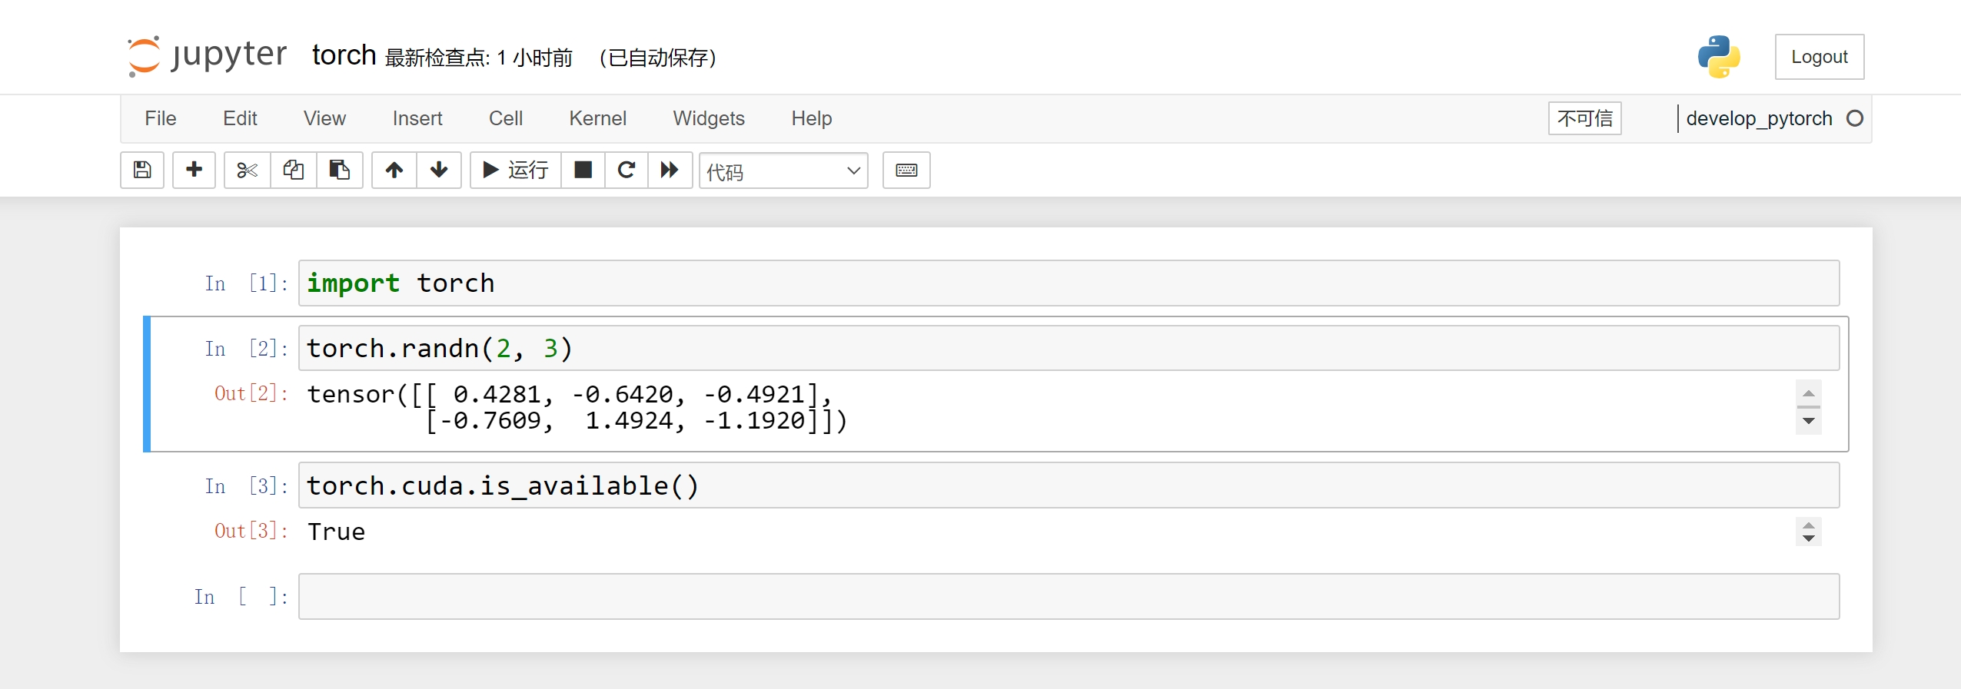This screenshot has width=1961, height=689.
Task: Click the Logout button
Action: point(1819,57)
